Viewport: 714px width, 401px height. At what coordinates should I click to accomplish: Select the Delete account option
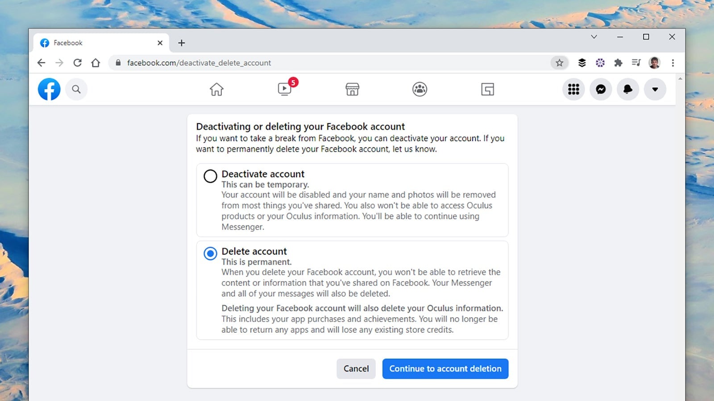[210, 254]
